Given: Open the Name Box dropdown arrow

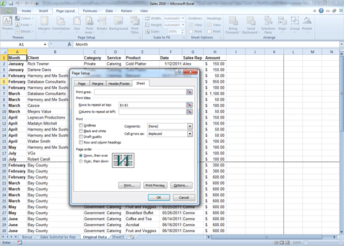Looking at the screenshot, I should click(x=45, y=44).
